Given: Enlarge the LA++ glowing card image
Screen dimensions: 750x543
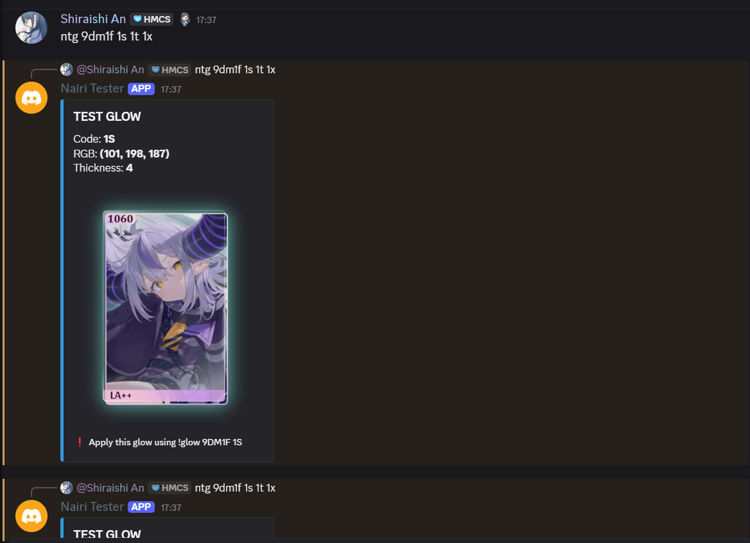Looking at the screenshot, I should pos(166,307).
